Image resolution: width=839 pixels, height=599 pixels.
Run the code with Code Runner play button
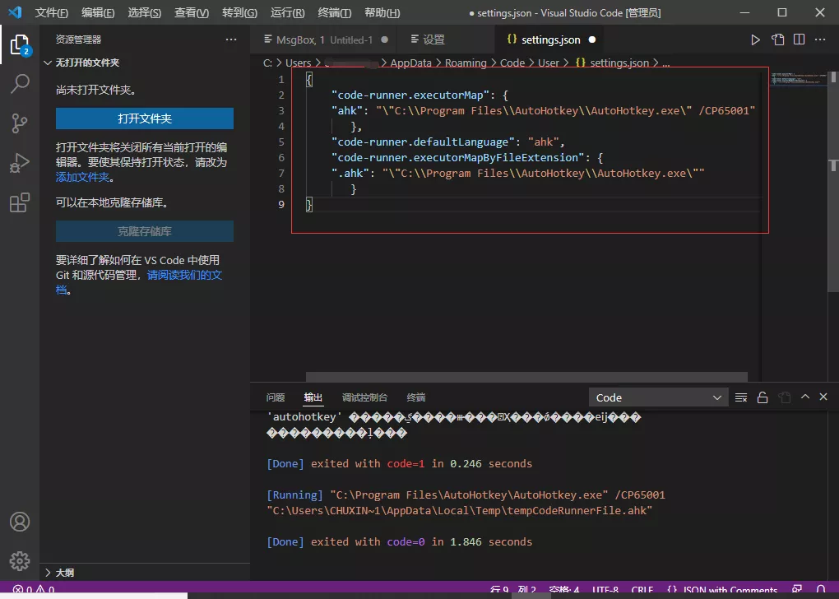pos(756,39)
